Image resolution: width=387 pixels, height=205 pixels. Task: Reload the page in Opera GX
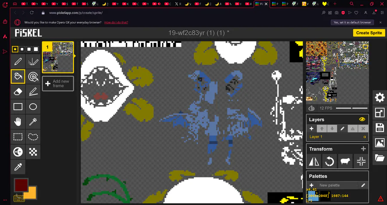coord(31,12)
